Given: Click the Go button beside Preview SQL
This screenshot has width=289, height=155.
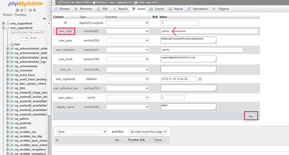Looking at the screenshot, I should pos(117,140).
